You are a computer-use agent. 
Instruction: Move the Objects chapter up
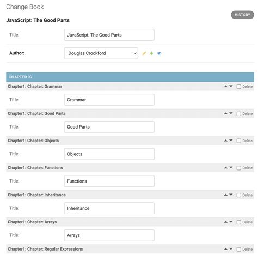click(225, 141)
